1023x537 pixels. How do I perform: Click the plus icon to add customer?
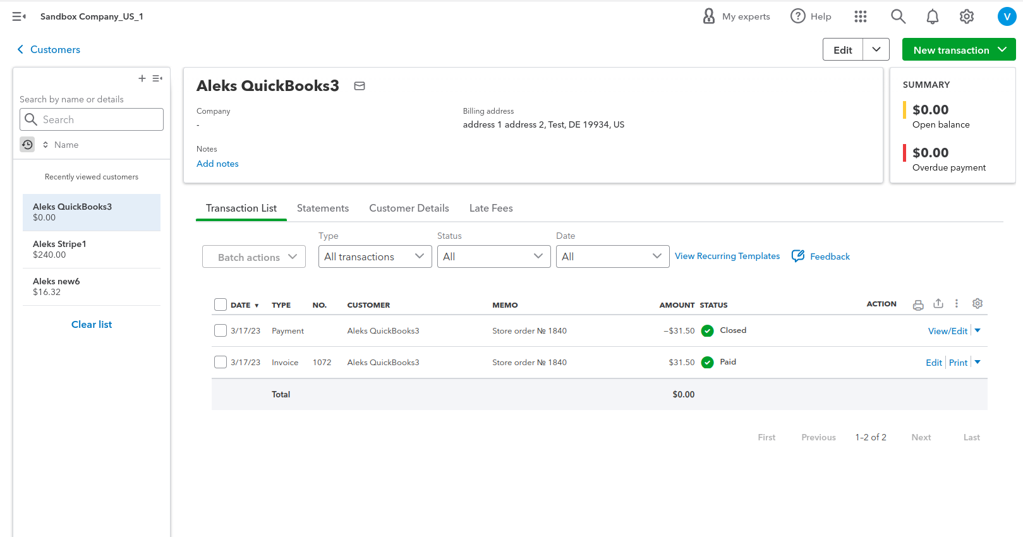[x=142, y=78]
